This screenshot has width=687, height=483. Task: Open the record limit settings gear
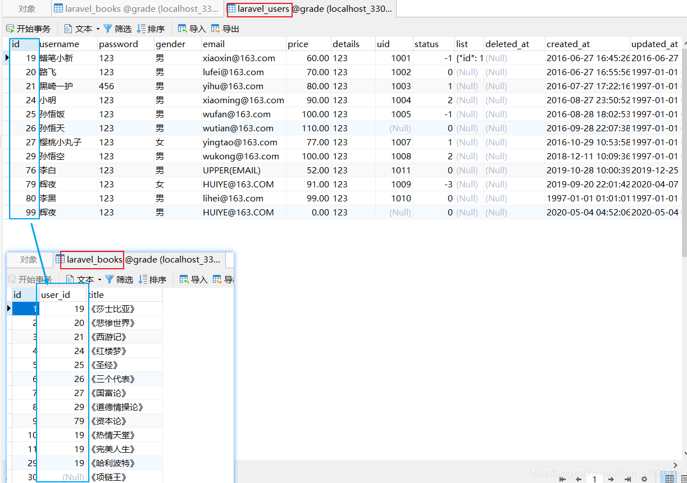click(x=644, y=479)
